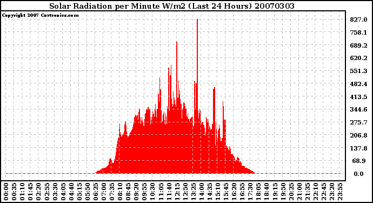Click the y-axis value 344.6

358,109
